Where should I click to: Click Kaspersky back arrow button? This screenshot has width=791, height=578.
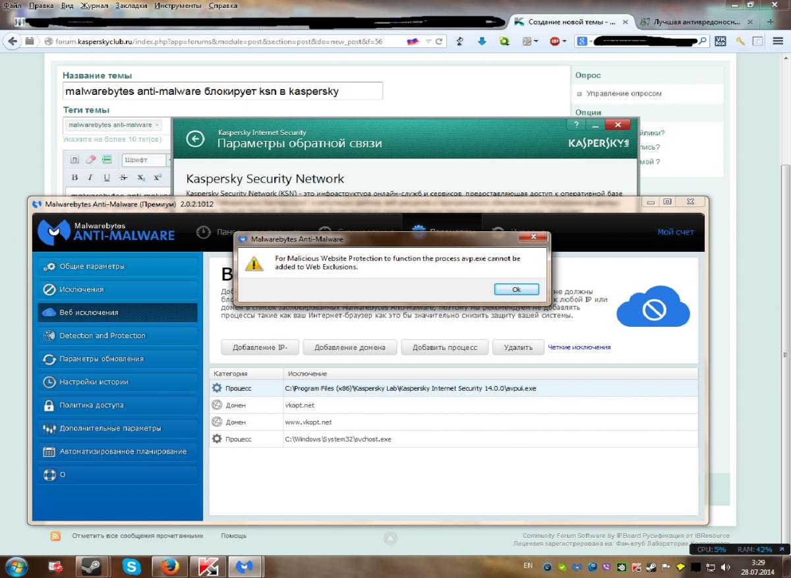click(195, 138)
